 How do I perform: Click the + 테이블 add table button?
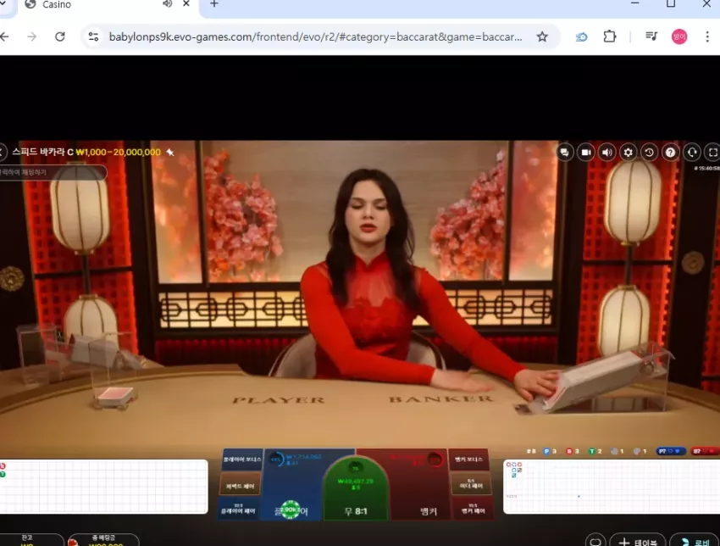pos(637,541)
